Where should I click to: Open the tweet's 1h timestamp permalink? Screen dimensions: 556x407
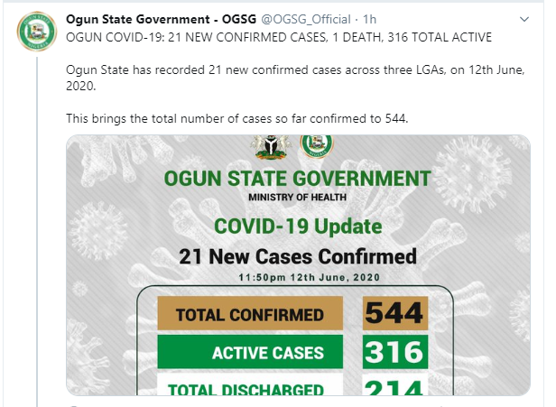point(369,19)
